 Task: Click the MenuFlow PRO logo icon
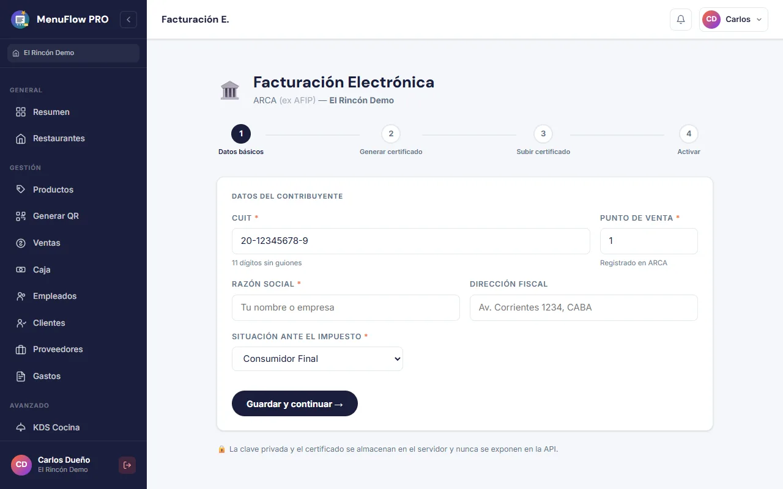click(20, 20)
